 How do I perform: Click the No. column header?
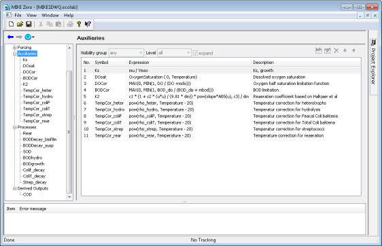pos(86,63)
